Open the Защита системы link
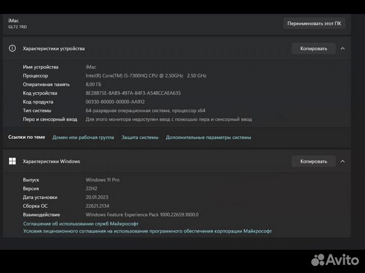Screen dimensions: 365x273 point(140,137)
